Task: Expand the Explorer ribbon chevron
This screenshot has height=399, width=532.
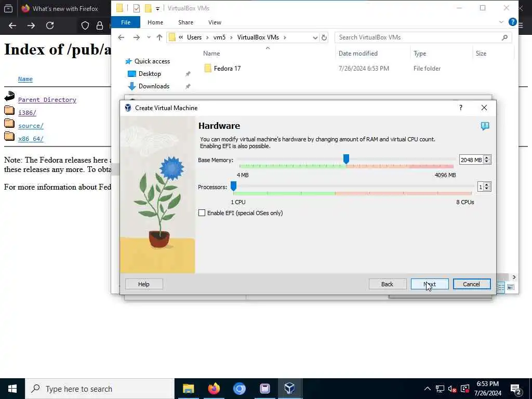Action: point(501,22)
